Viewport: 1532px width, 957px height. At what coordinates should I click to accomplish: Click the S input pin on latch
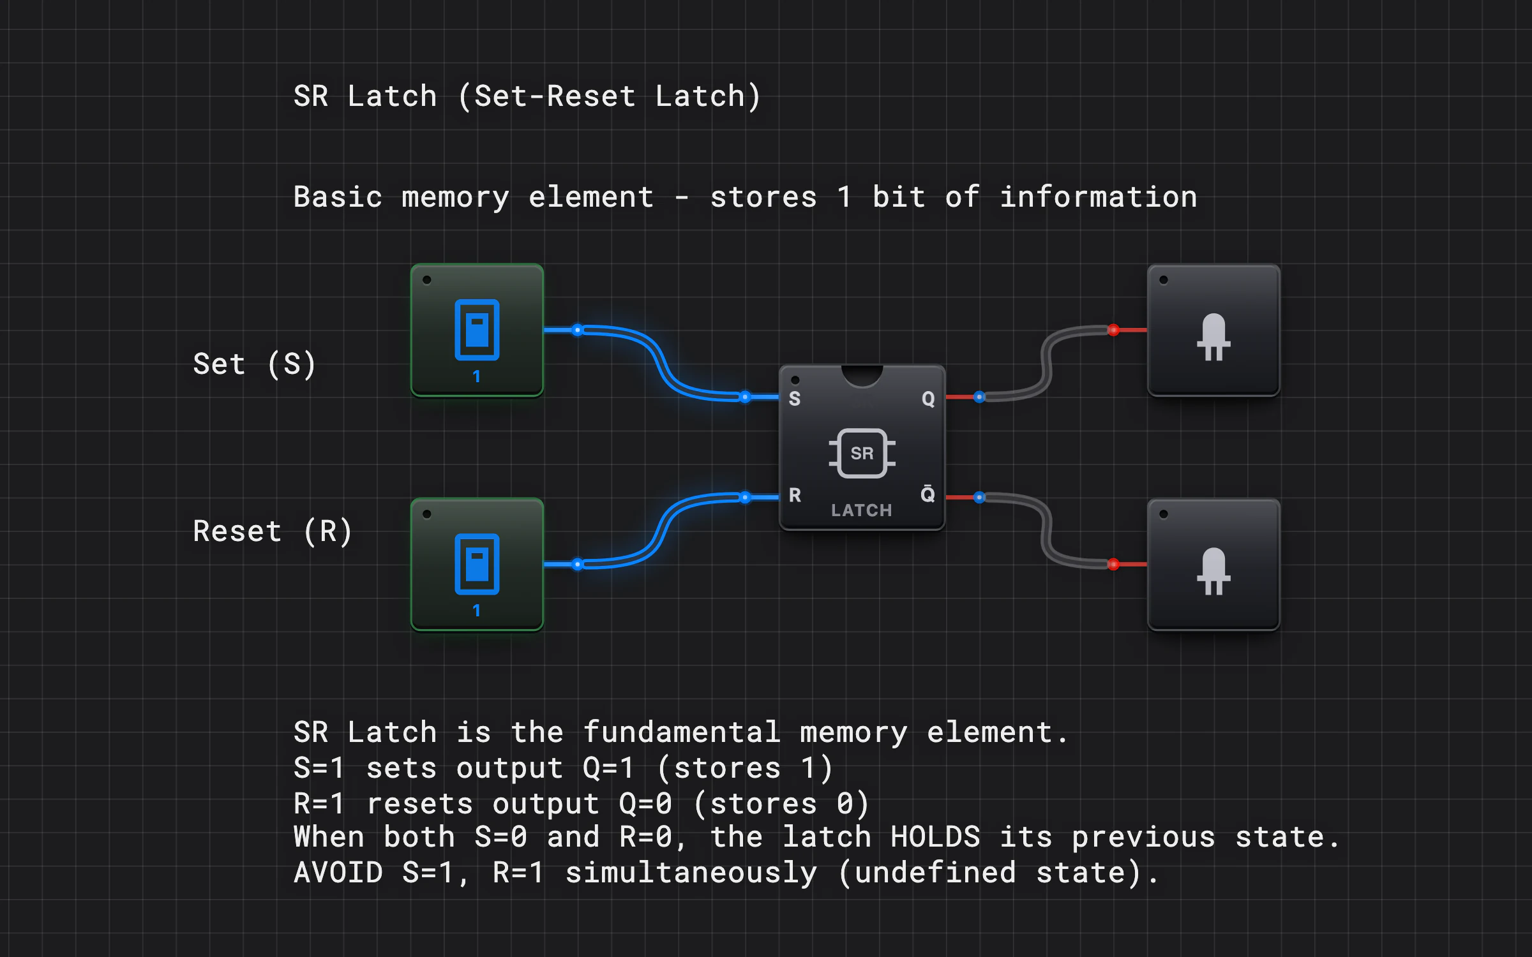[745, 397]
